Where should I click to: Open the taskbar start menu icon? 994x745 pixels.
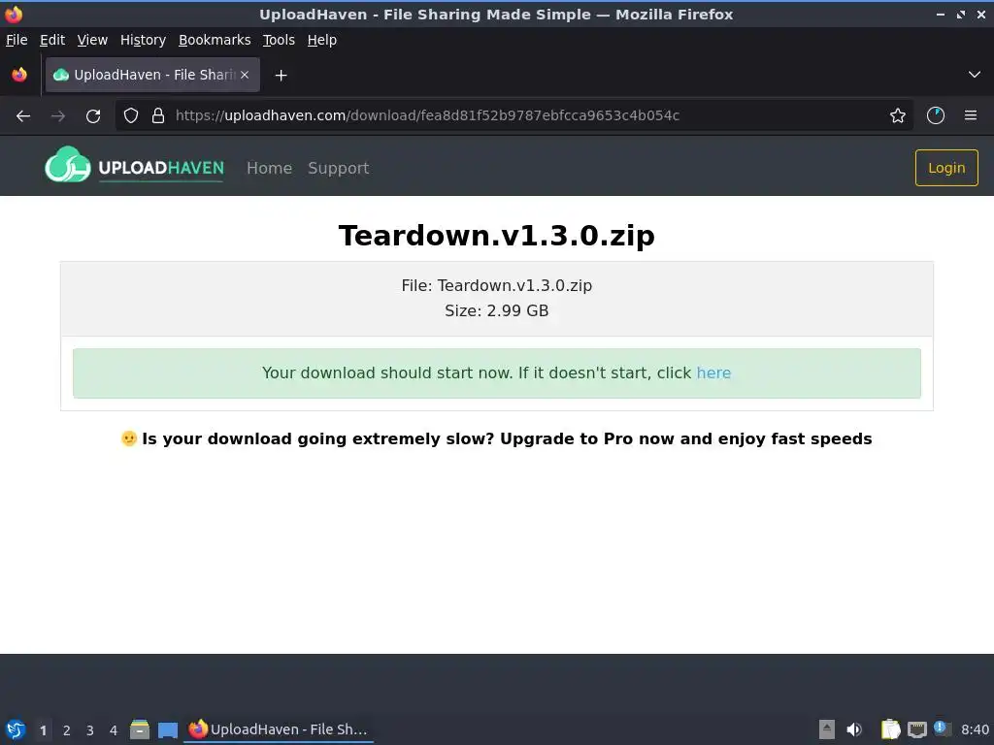(16, 729)
